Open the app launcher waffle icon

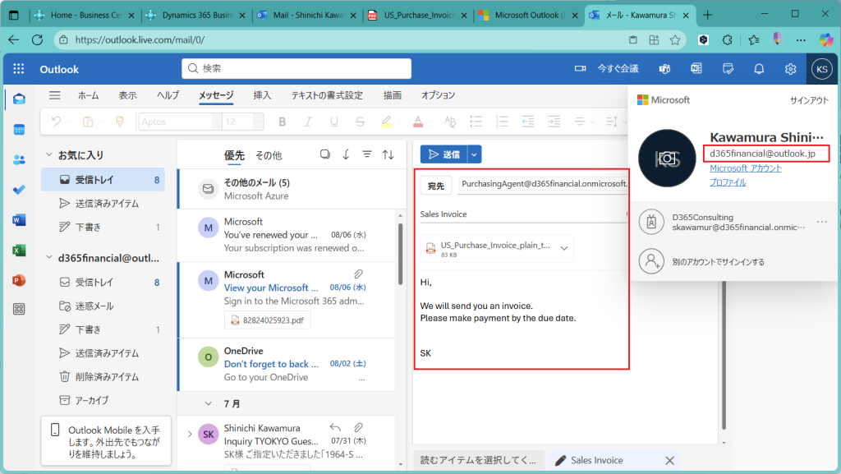point(19,69)
